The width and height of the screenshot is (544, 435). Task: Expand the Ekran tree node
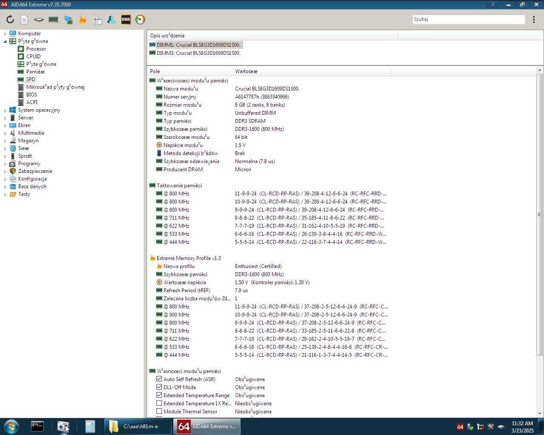point(5,125)
